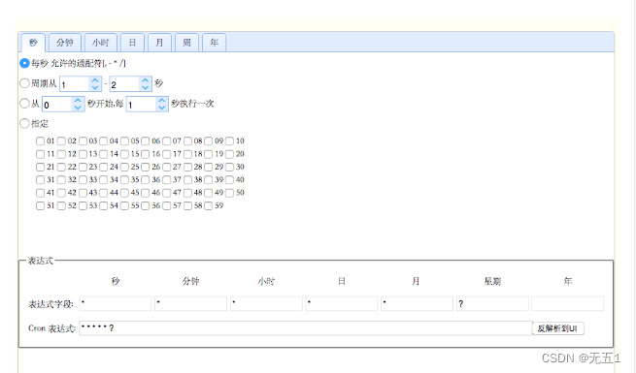Viewport: 636px width, 373px height.
Task: Switch to the 日 tab
Action: pyautogui.click(x=132, y=43)
